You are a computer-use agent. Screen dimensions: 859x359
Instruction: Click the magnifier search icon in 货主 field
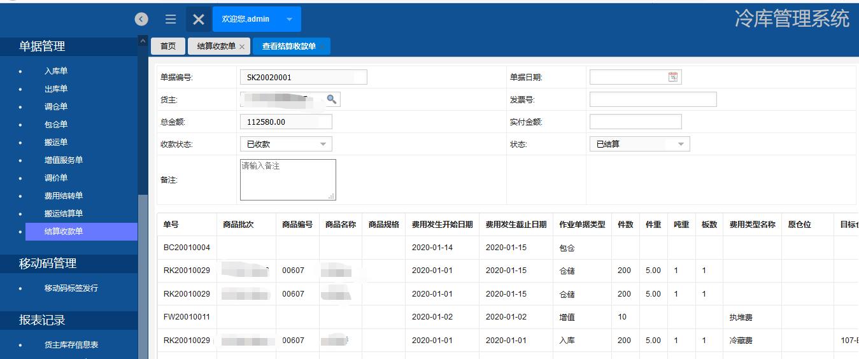(x=331, y=99)
